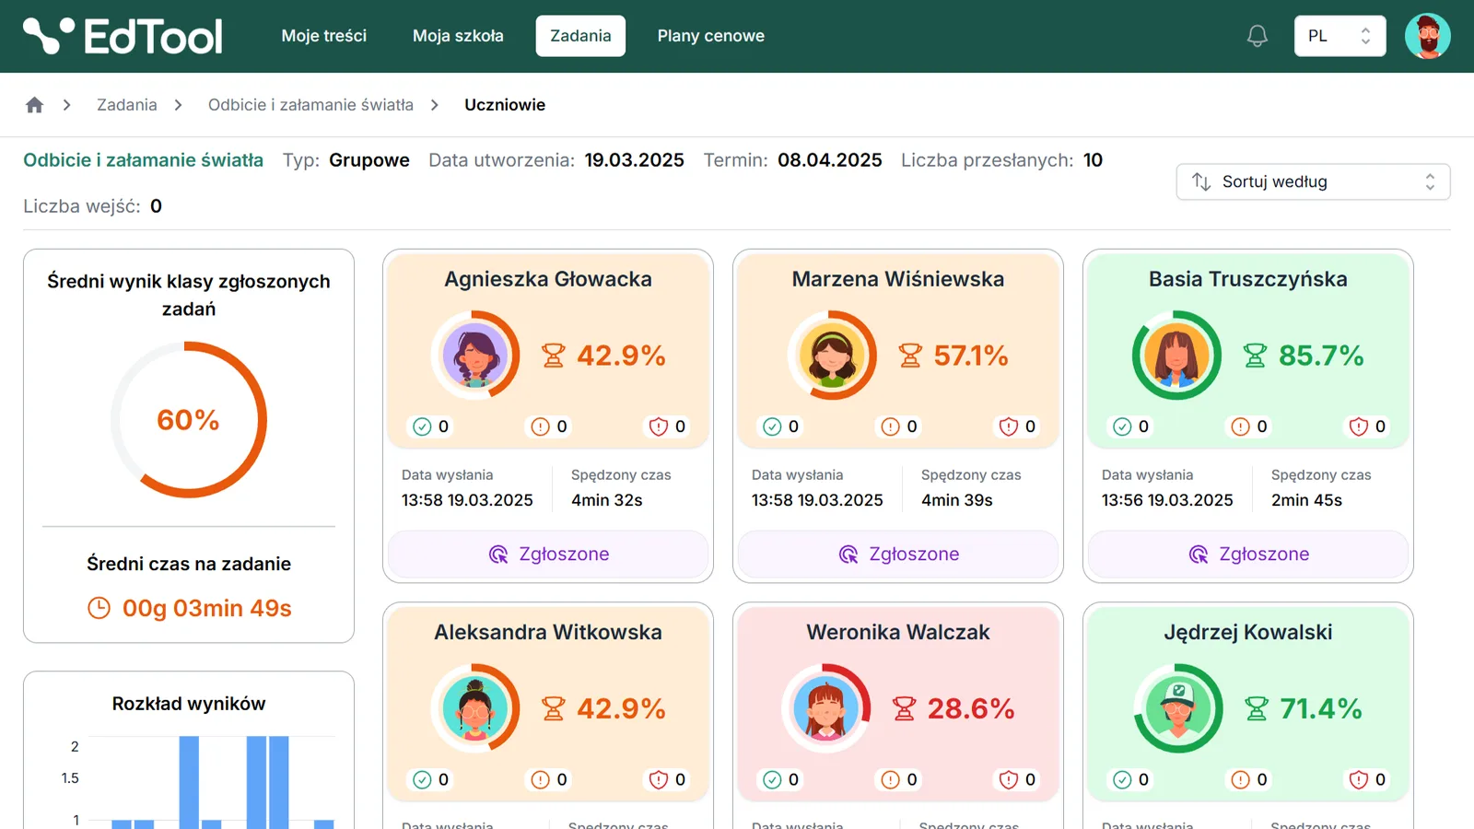Click the 00g 03min 49s average time
The image size is (1474, 829).
pos(207,608)
